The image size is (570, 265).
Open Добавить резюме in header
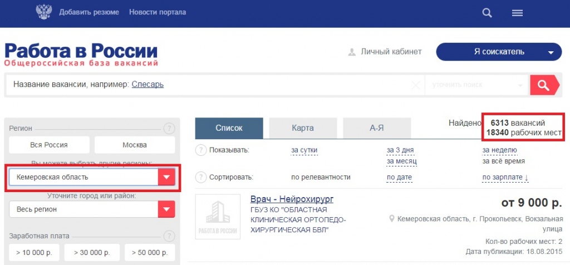(89, 12)
